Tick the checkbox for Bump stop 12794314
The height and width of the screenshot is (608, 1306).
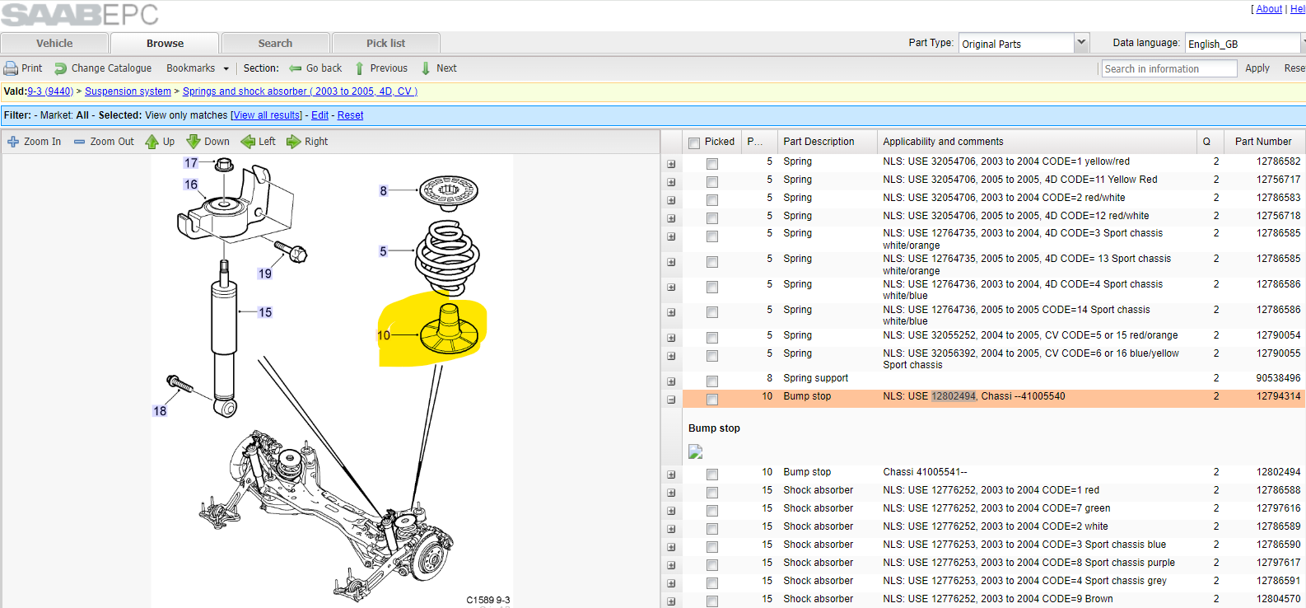712,399
